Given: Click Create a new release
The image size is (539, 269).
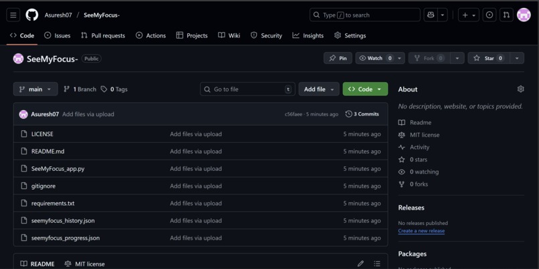Looking at the screenshot, I should (x=421, y=231).
